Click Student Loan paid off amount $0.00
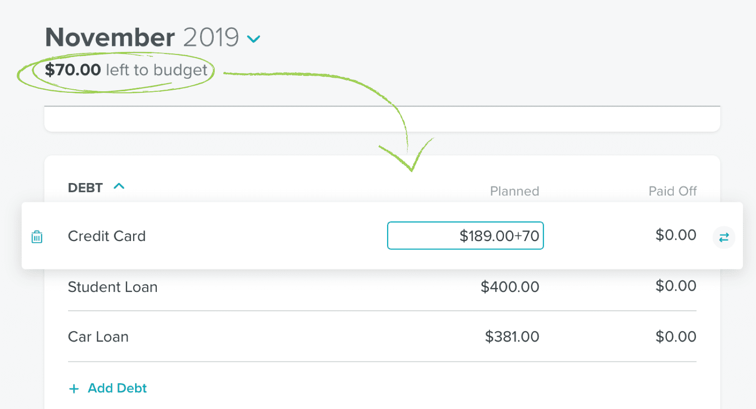756x409 pixels. [676, 286]
